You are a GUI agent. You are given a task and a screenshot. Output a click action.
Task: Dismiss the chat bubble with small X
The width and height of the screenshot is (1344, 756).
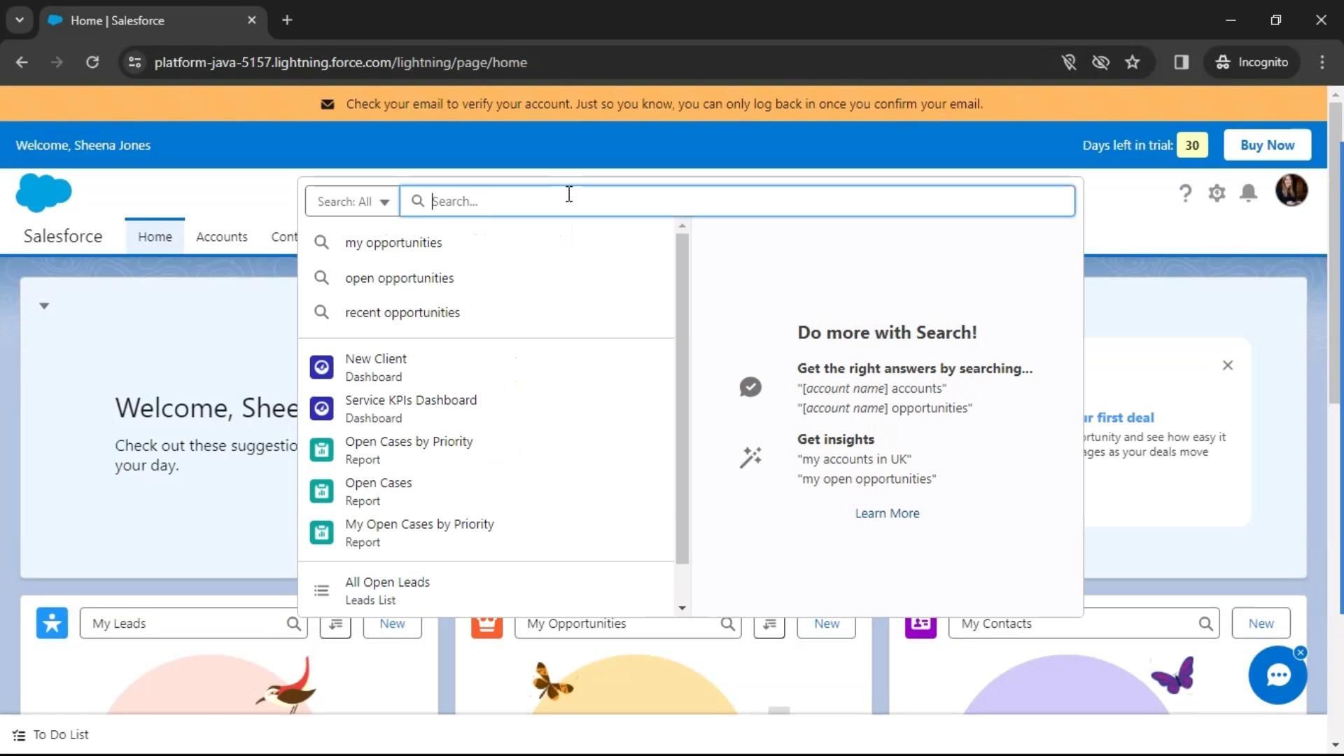coord(1300,652)
